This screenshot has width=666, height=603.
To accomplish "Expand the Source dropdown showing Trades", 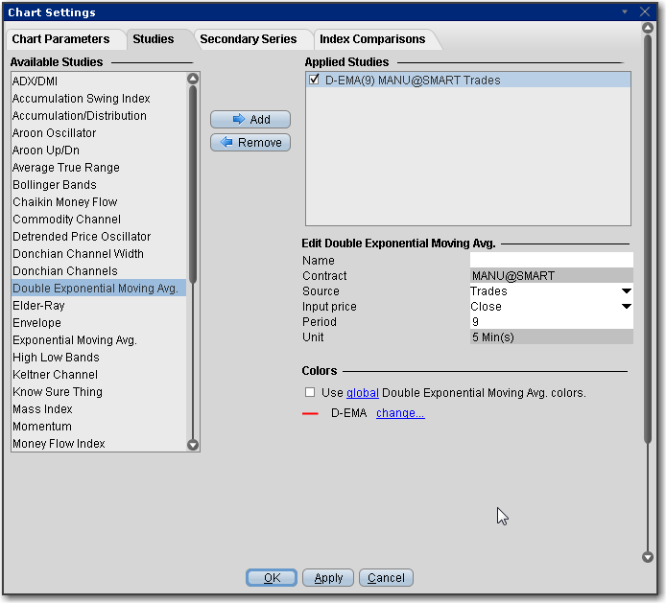I will (626, 291).
